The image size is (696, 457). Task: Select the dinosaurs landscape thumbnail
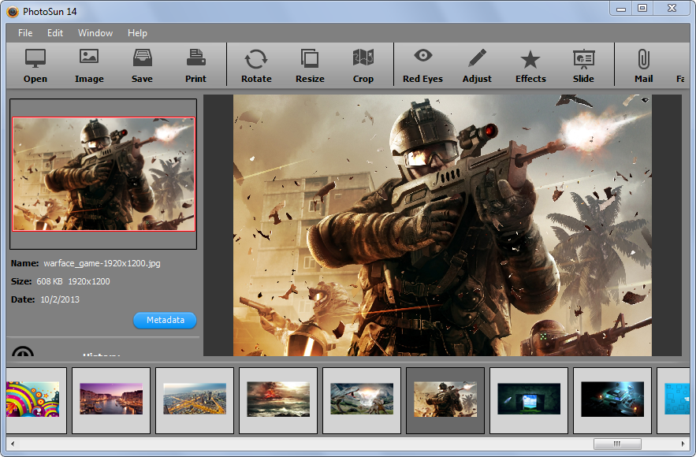[362, 399]
